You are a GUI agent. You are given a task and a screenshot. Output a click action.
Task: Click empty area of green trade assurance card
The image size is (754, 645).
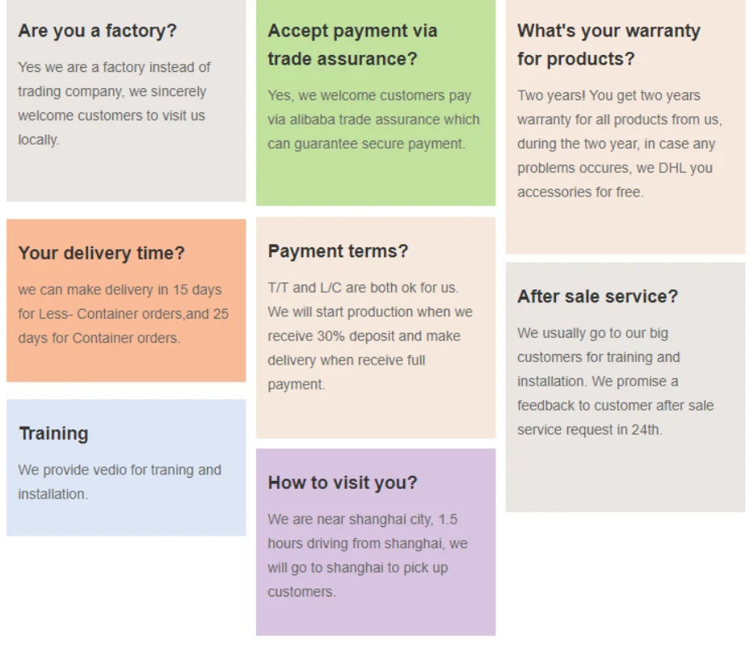point(376,180)
